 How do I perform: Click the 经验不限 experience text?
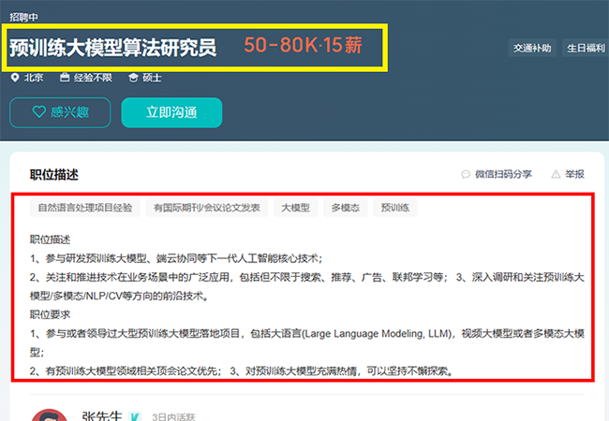tap(93, 78)
